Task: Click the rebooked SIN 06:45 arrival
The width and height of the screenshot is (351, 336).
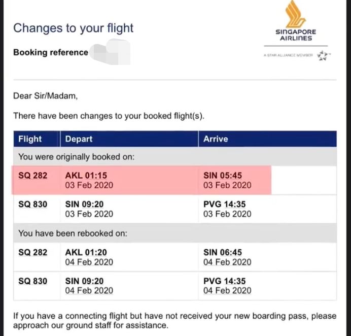Action: (227, 257)
